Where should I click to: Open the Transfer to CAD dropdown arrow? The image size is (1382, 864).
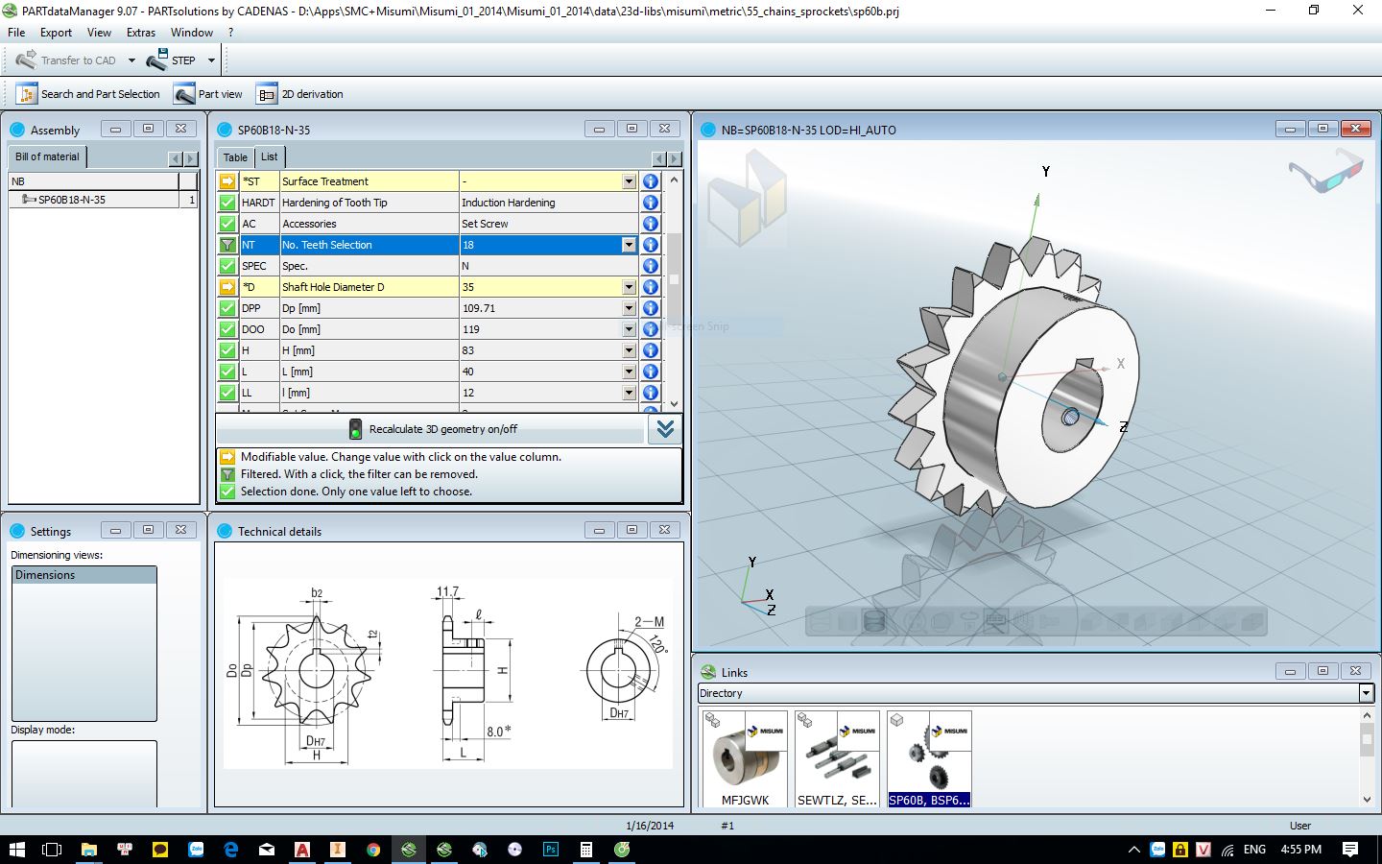(x=131, y=60)
